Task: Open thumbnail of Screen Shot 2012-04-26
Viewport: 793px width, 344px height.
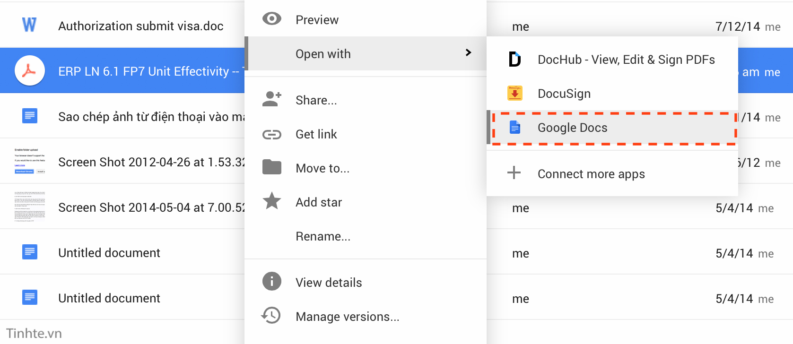Action: tap(29, 161)
